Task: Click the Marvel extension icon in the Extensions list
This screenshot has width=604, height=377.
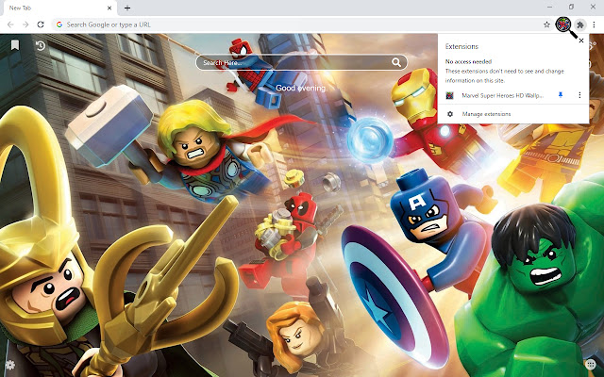Action: point(449,95)
